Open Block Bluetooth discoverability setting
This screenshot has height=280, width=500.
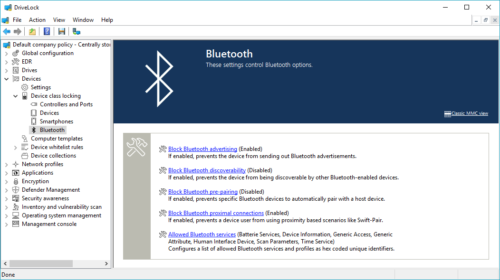coord(207,170)
